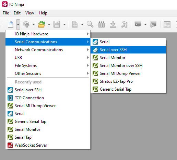Open the File menu
177x160 pixels.
(6, 13)
